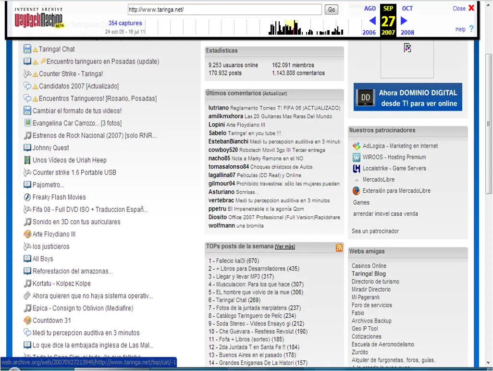Open the Taringa! Chat post link
The image size is (493, 371).
click(57, 49)
